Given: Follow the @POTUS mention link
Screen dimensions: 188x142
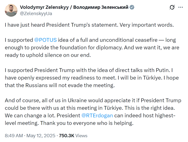Looking at the screenshot, I should [x=45, y=40].
